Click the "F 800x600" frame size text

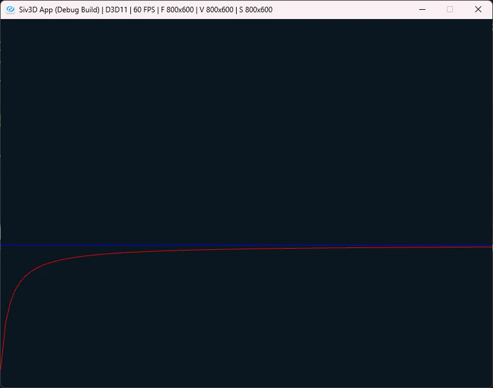177,10
